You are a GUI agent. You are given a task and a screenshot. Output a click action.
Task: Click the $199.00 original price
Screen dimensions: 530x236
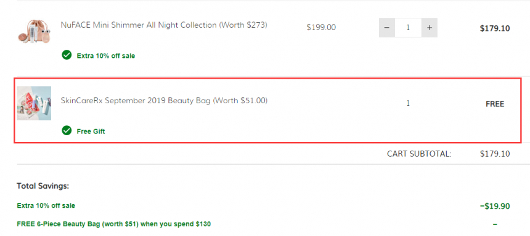click(x=321, y=28)
